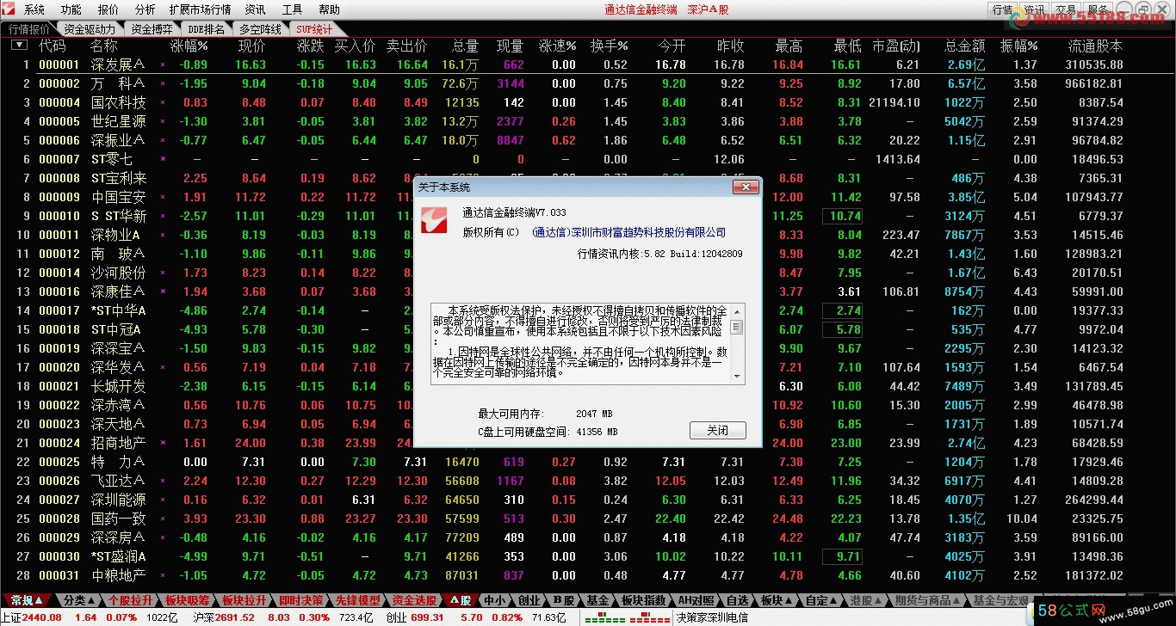Sort by the 现价 column header

[251, 46]
